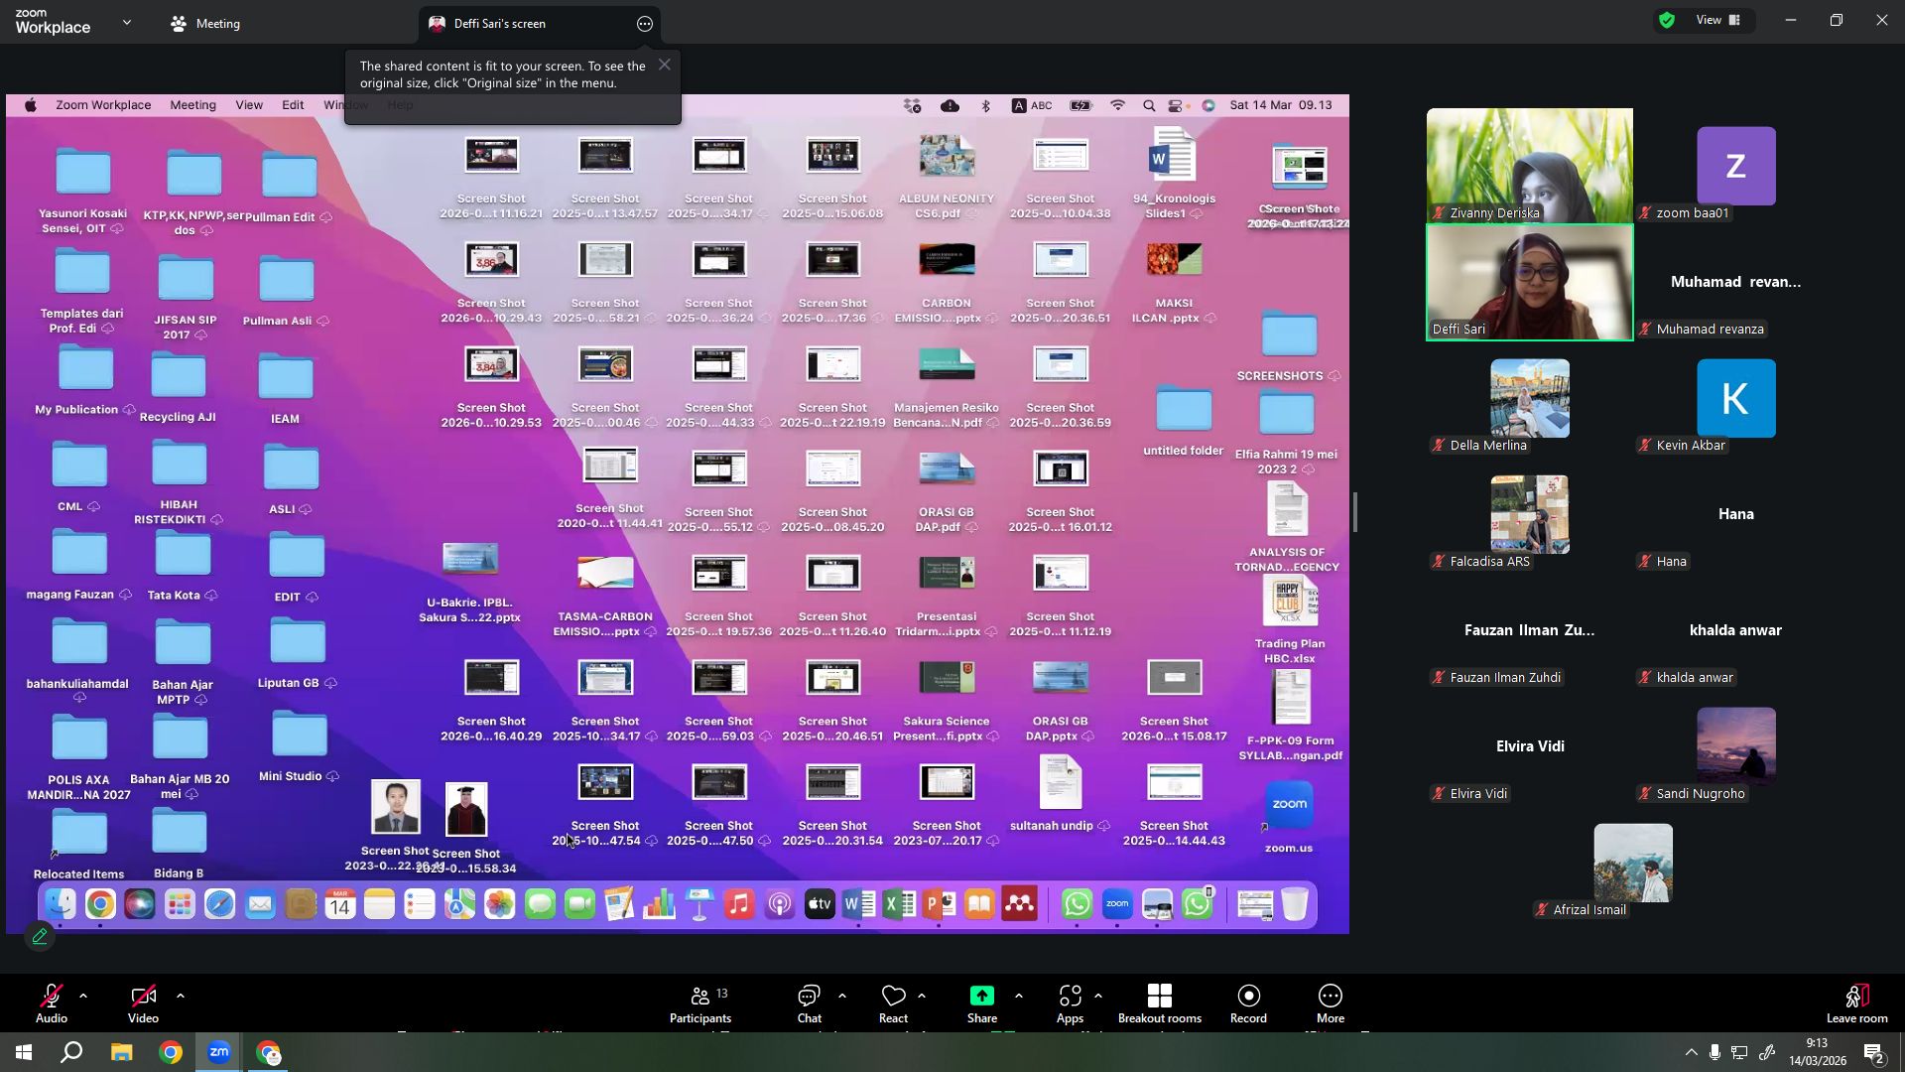Open Zoom Apps
This screenshot has width=1905, height=1072.
pyautogui.click(x=1070, y=1003)
